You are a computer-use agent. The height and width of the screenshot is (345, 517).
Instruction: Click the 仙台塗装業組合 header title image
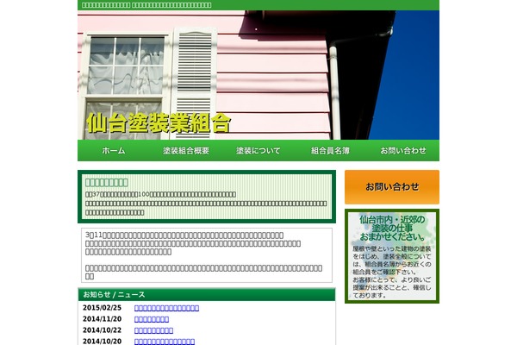(159, 123)
